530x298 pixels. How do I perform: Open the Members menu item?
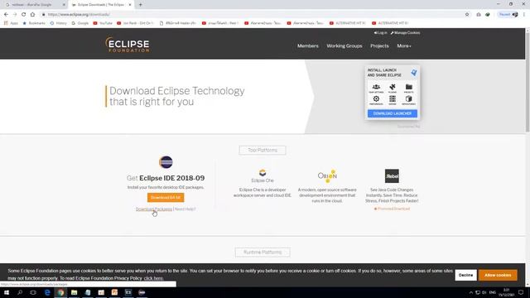tap(307, 46)
